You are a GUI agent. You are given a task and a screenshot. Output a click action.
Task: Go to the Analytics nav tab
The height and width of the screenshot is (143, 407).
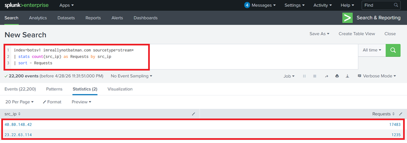pyautogui.click(x=38, y=18)
